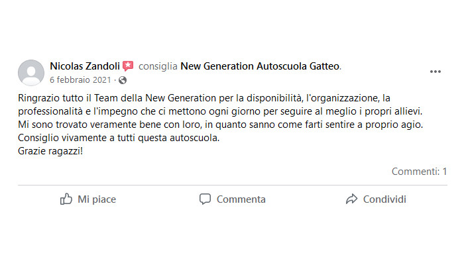Click the Grazie ragazzi! line

50,151
